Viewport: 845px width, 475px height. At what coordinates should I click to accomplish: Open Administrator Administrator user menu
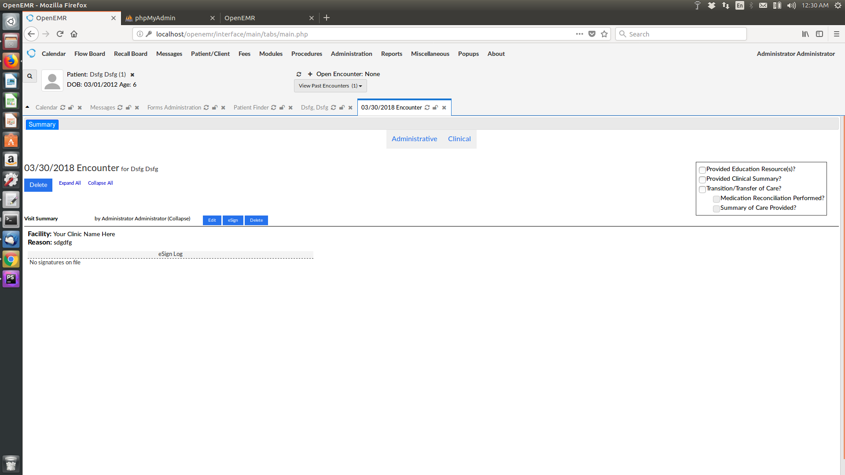coord(796,54)
